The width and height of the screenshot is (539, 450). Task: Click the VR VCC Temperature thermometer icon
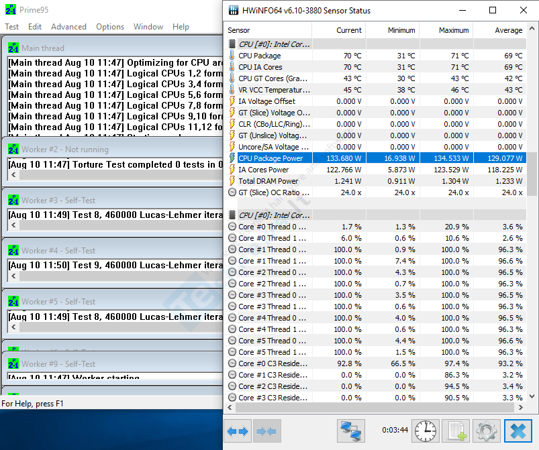tap(232, 89)
